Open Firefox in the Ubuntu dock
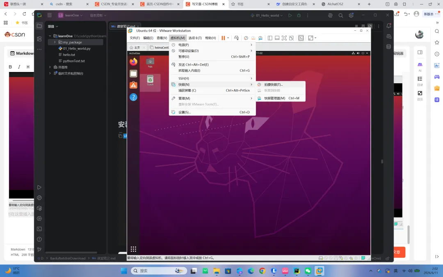This screenshot has height=277, width=443. click(x=133, y=61)
